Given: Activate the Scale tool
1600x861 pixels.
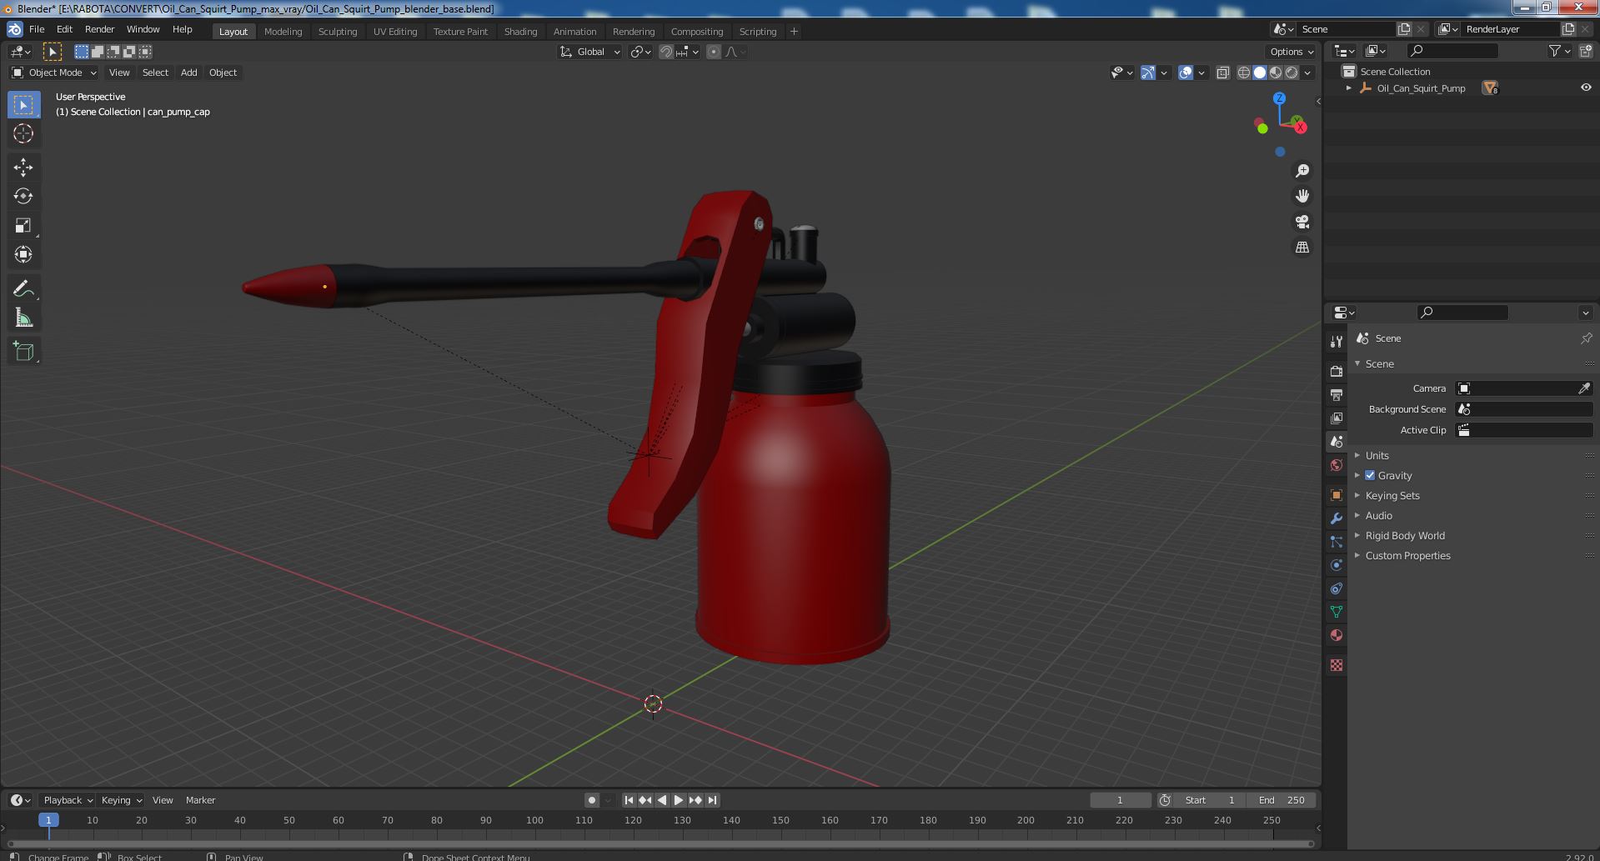Looking at the screenshot, I should [23, 226].
